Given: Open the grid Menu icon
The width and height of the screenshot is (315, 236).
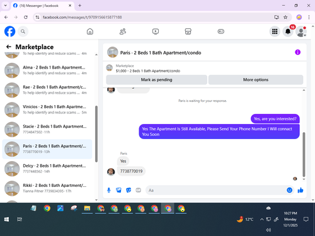Looking at the screenshot, I should click(275, 31).
